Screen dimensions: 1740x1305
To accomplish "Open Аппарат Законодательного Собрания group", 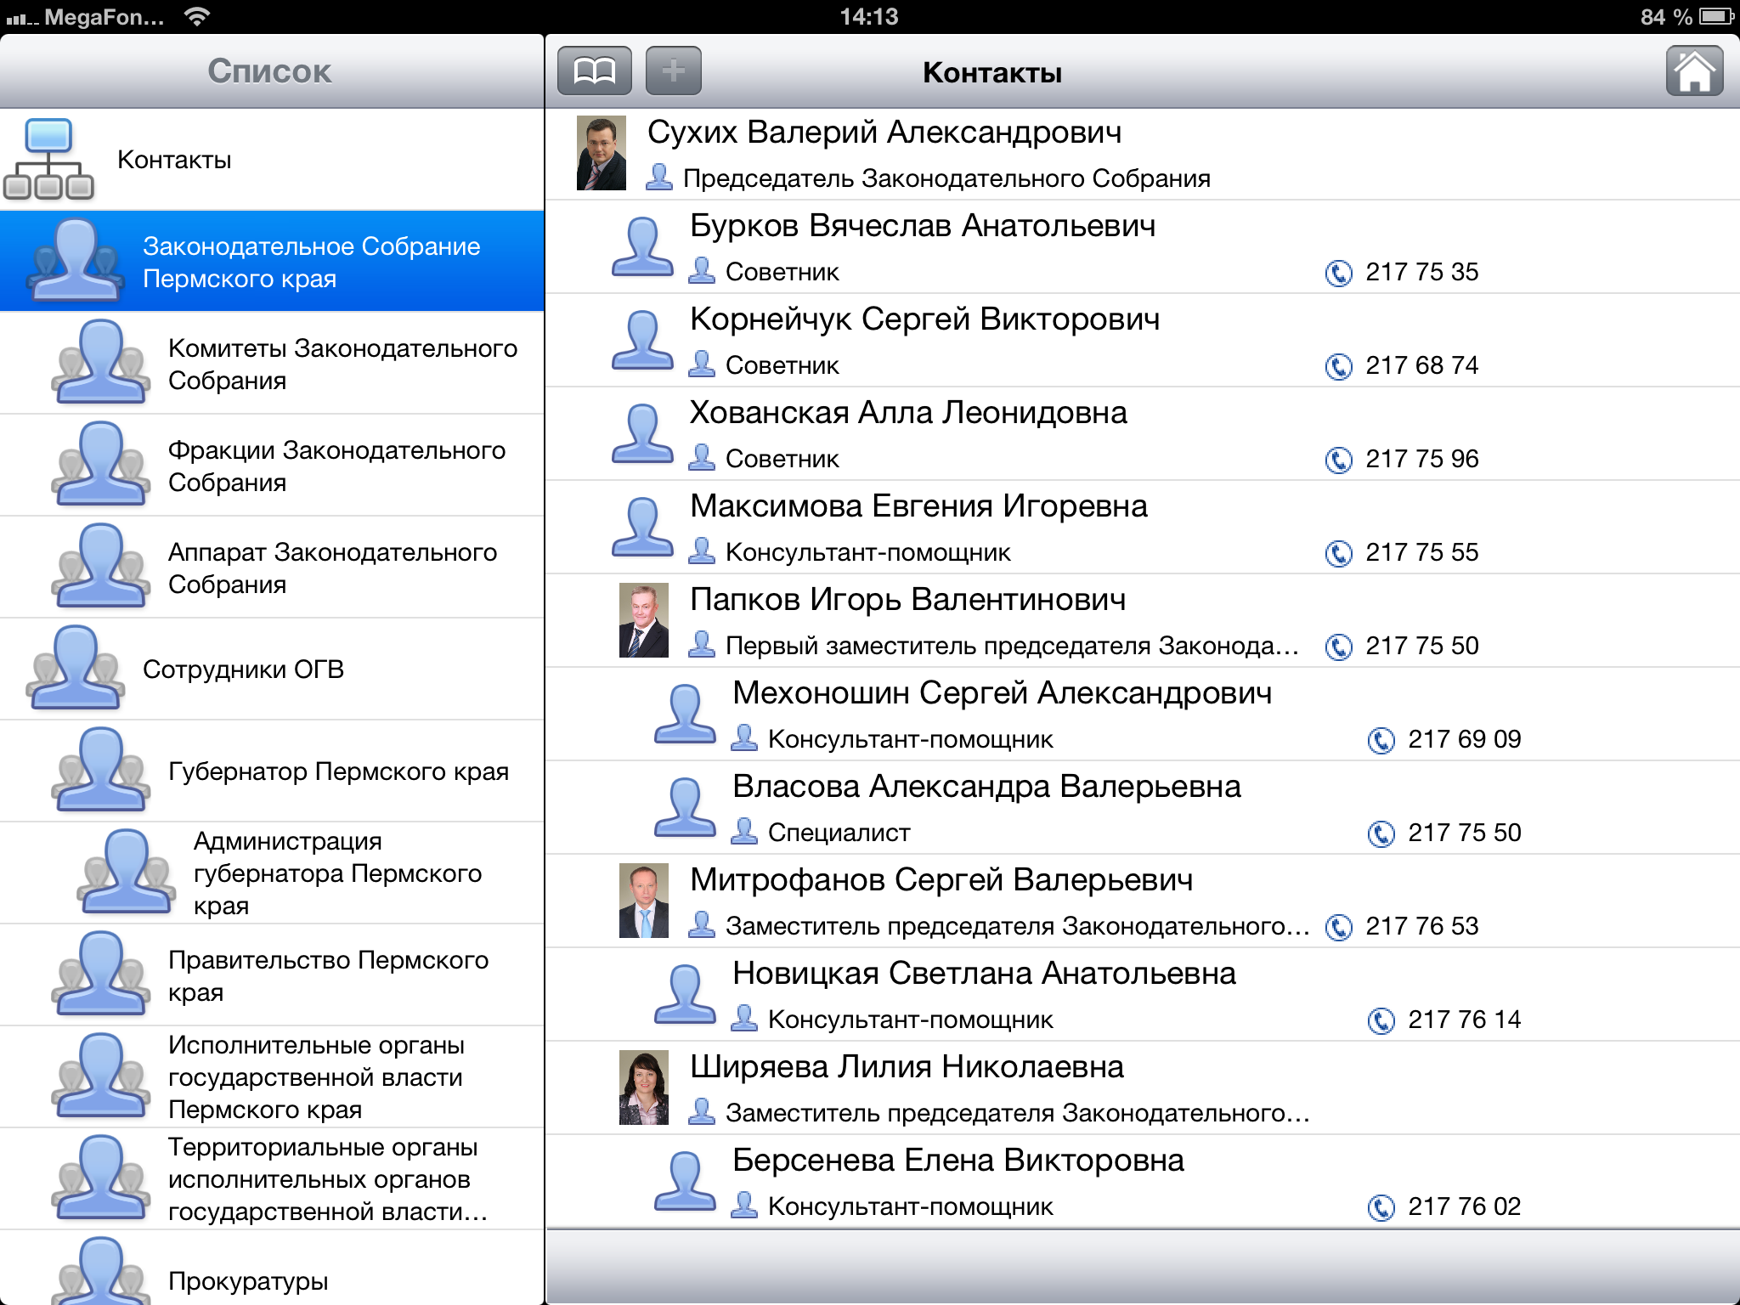I will pyautogui.click(x=332, y=568).
